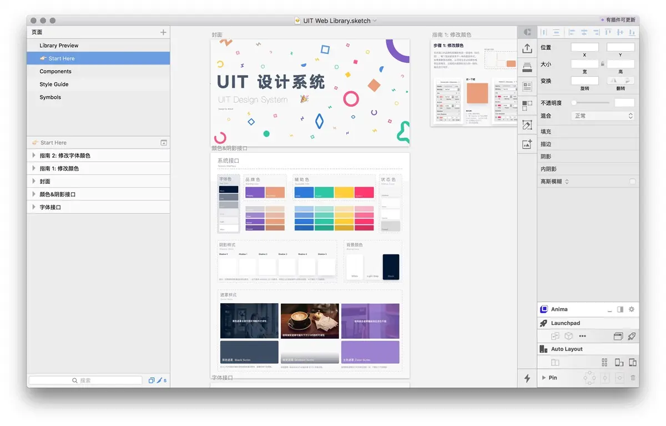Click the X position input field

(x=585, y=47)
